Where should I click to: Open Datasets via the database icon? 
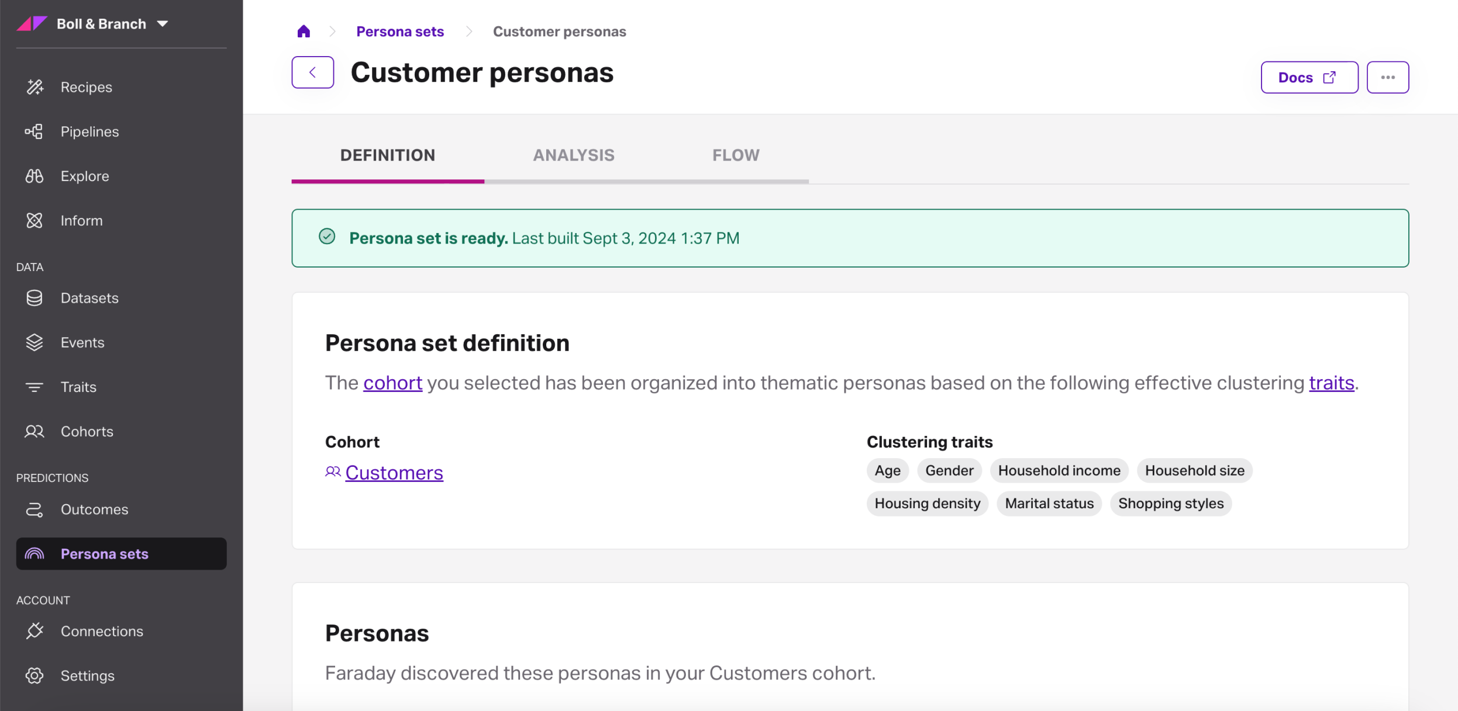coord(35,298)
